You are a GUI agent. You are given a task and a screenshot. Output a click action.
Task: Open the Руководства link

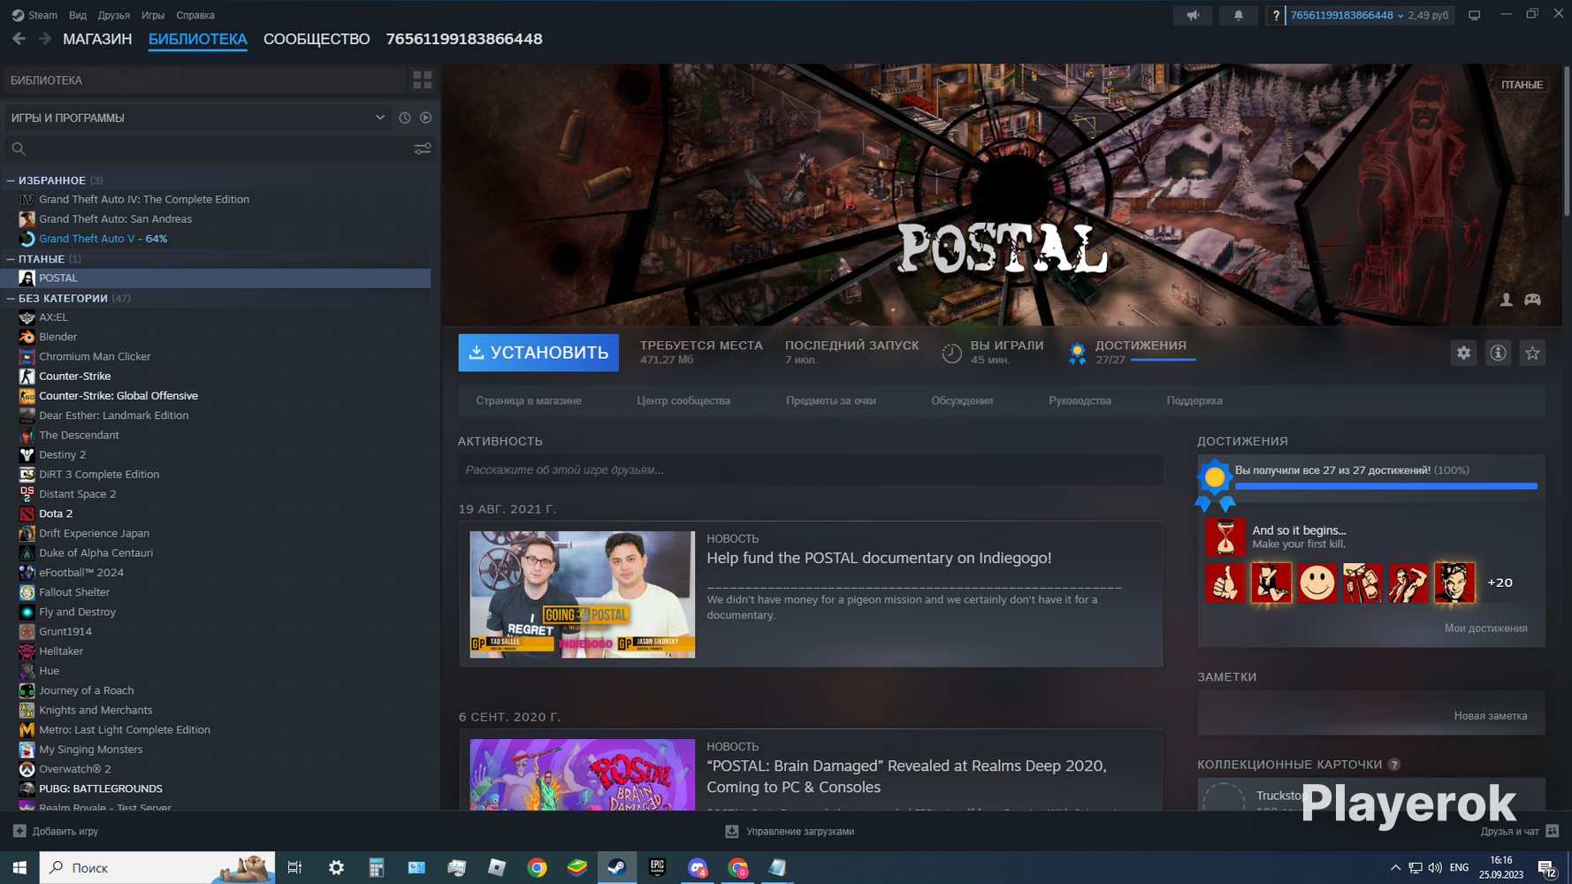pos(1080,400)
